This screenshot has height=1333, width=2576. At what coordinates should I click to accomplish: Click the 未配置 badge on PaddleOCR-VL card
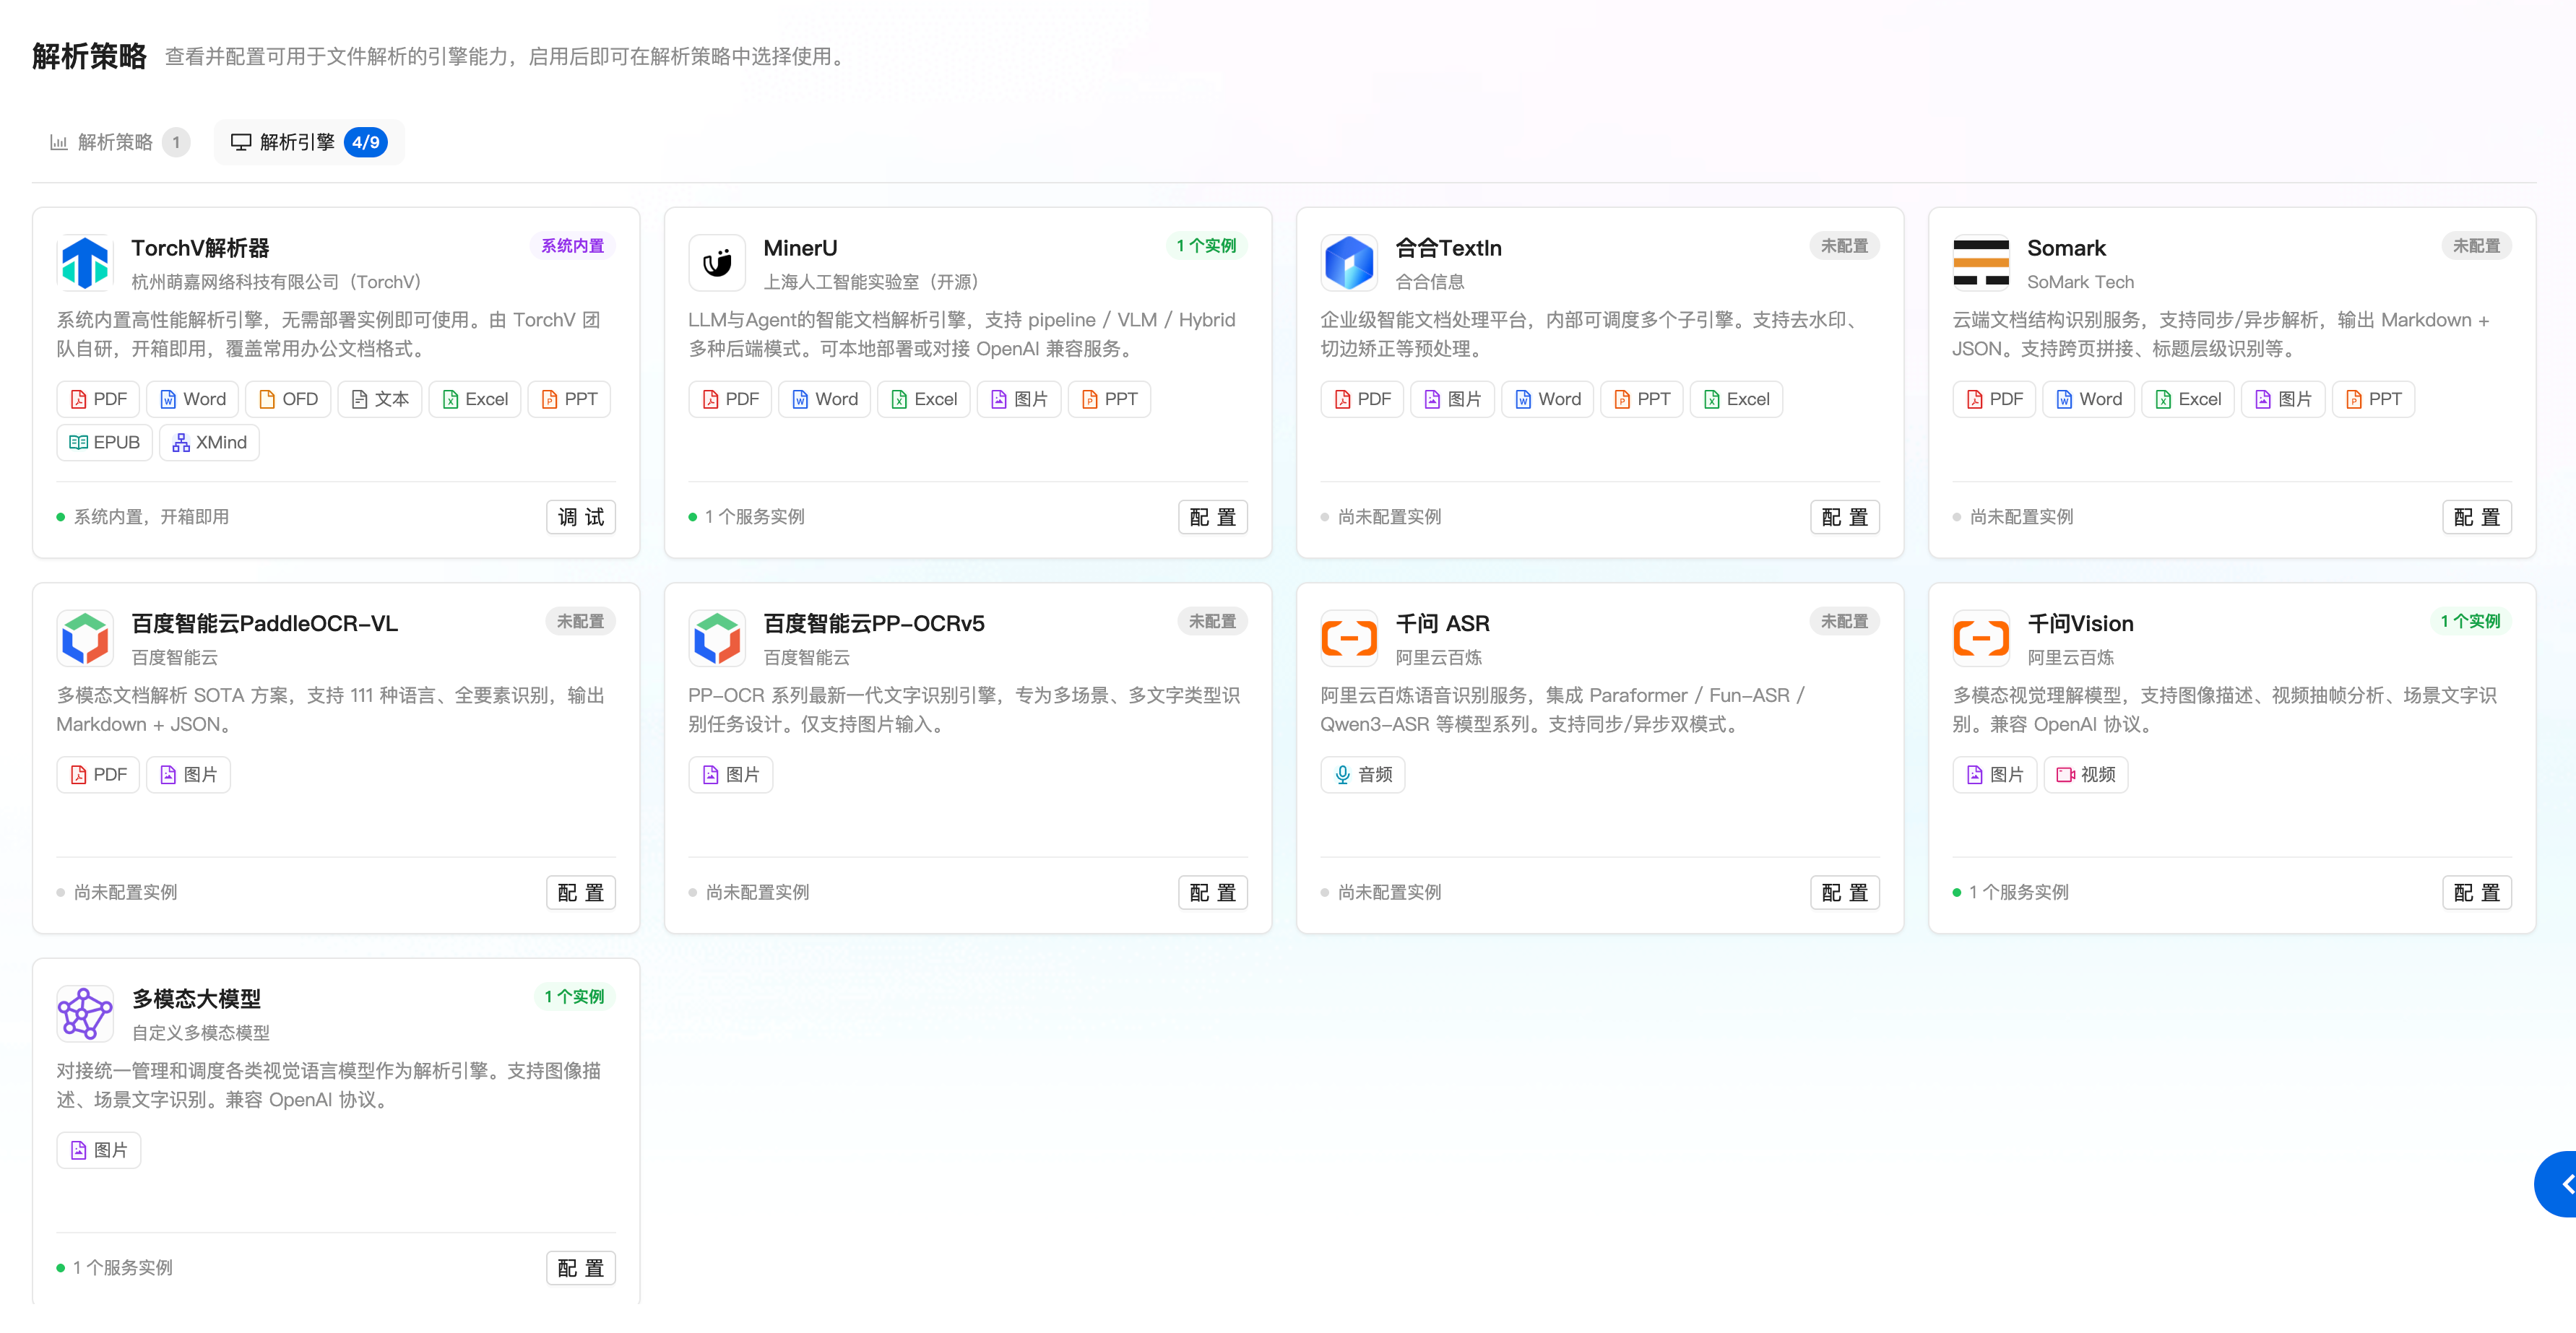(581, 622)
